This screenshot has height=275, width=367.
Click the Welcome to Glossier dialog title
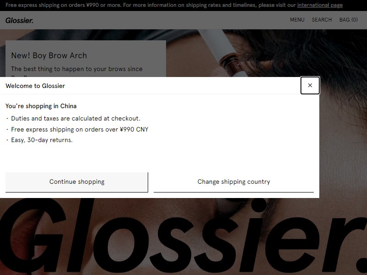pos(35,86)
